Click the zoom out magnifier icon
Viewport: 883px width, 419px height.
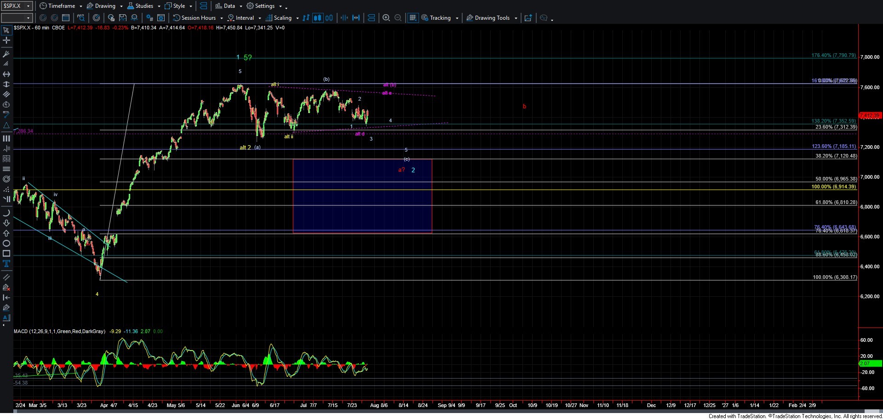click(398, 18)
